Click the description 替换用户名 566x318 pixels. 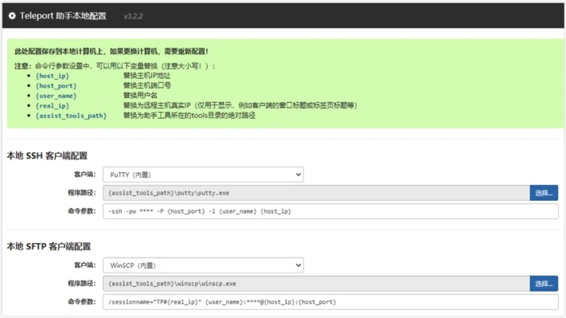click(x=140, y=96)
